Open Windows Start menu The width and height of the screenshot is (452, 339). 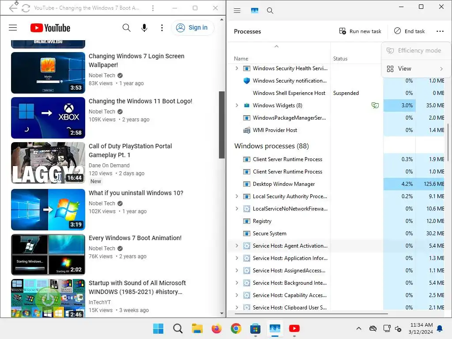(158, 328)
